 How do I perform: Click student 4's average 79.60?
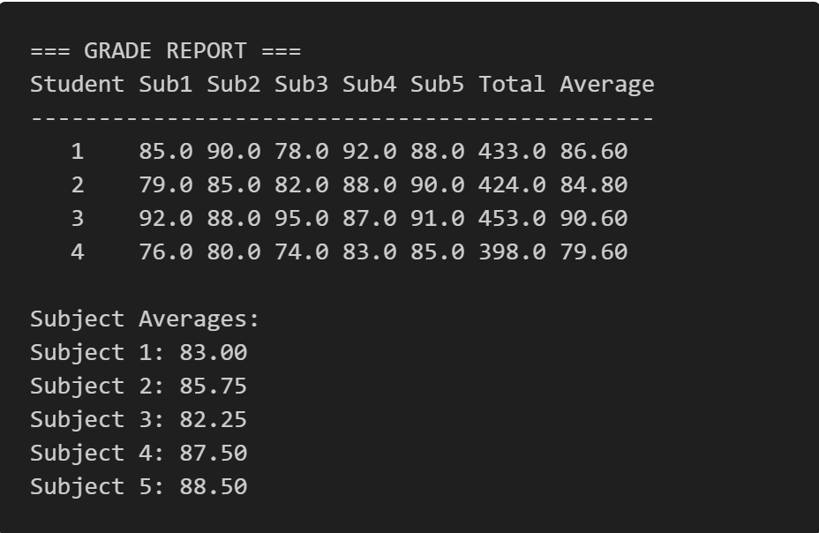(x=593, y=252)
